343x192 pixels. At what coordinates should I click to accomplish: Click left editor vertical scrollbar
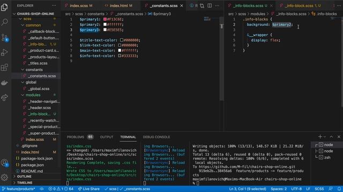tap(221, 59)
